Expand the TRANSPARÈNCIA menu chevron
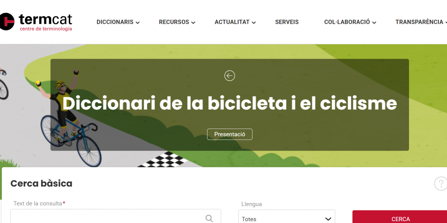Image resolution: width=447 pixels, height=223 pixels. point(446,23)
